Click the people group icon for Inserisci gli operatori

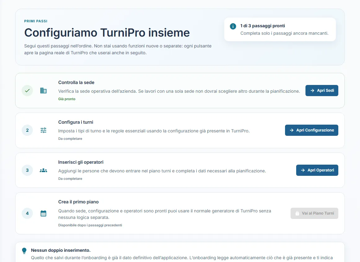(x=43, y=170)
